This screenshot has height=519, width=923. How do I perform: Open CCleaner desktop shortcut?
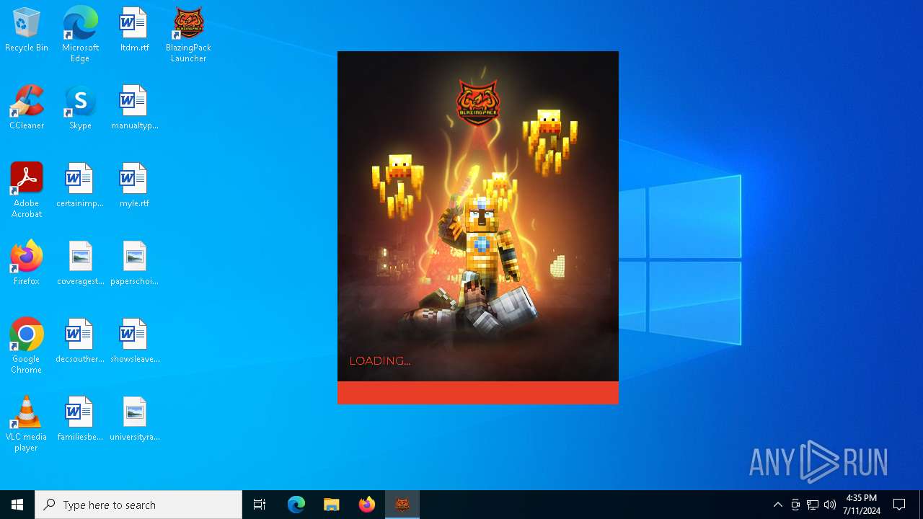pyautogui.click(x=27, y=108)
